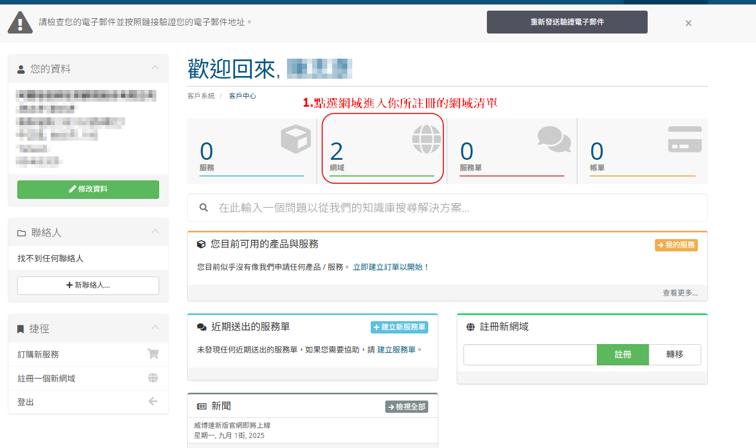Image resolution: width=756 pixels, height=448 pixels.
Task: Open the 立即建立訂單以開始 link
Action: click(x=391, y=267)
